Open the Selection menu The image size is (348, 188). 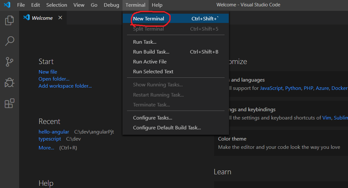click(x=56, y=5)
